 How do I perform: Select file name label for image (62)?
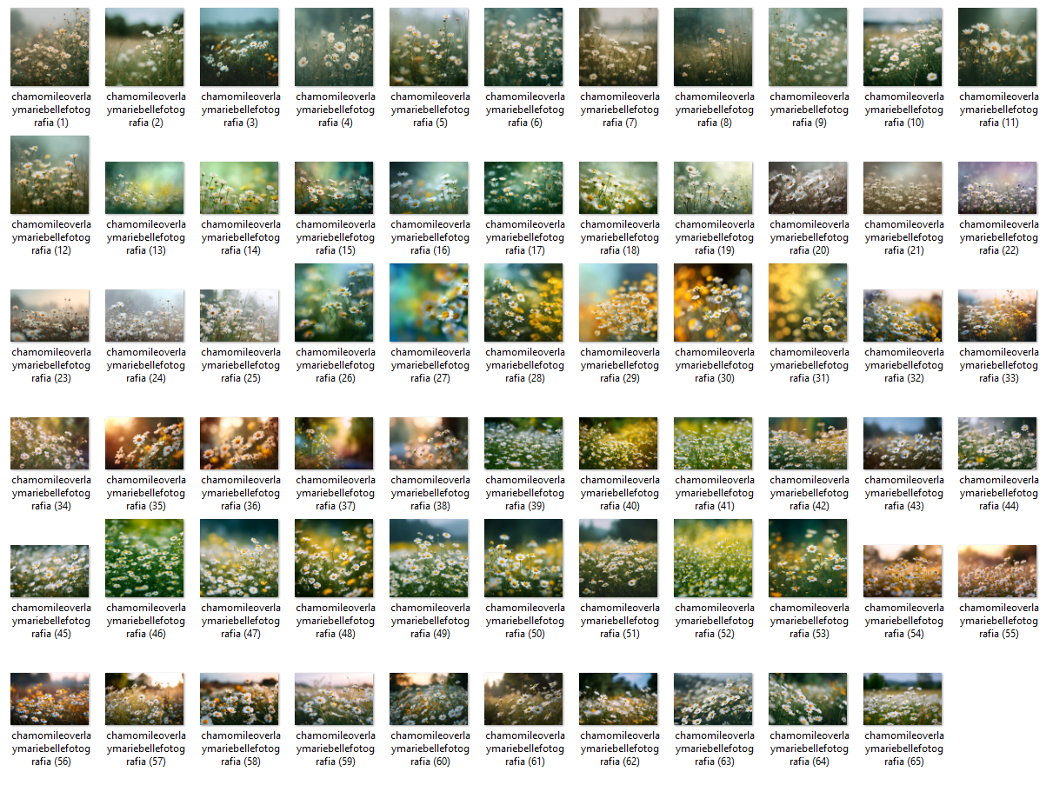(x=618, y=748)
